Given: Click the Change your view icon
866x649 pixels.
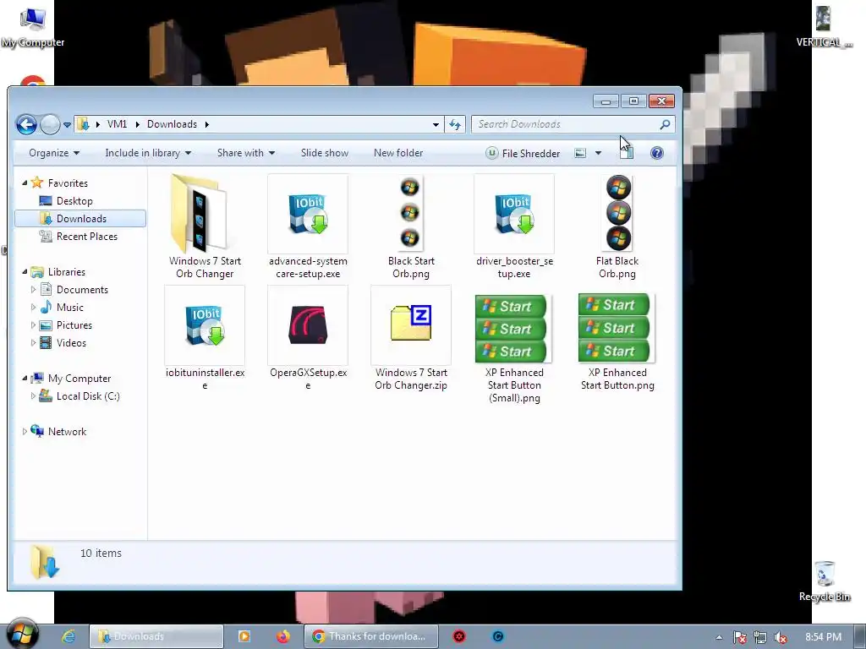Looking at the screenshot, I should point(580,153).
